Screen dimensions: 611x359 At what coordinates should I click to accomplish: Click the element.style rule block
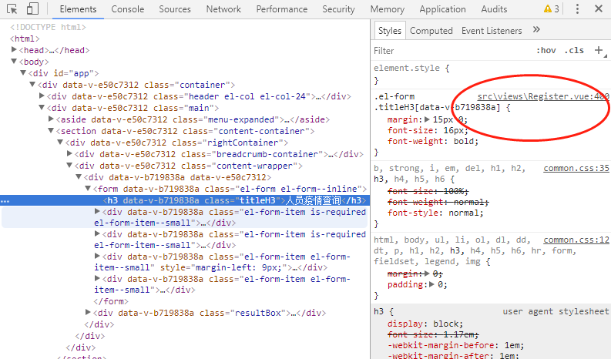pyautogui.click(x=491, y=74)
